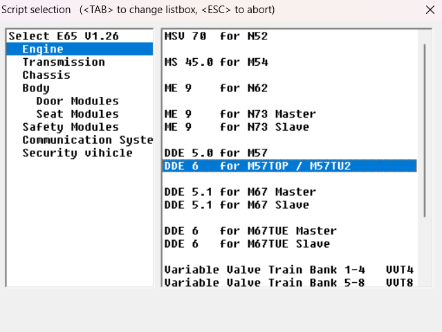Choose DDE 5.0 for M57 script
Screen dimensions: 442x332
tap(290, 153)
